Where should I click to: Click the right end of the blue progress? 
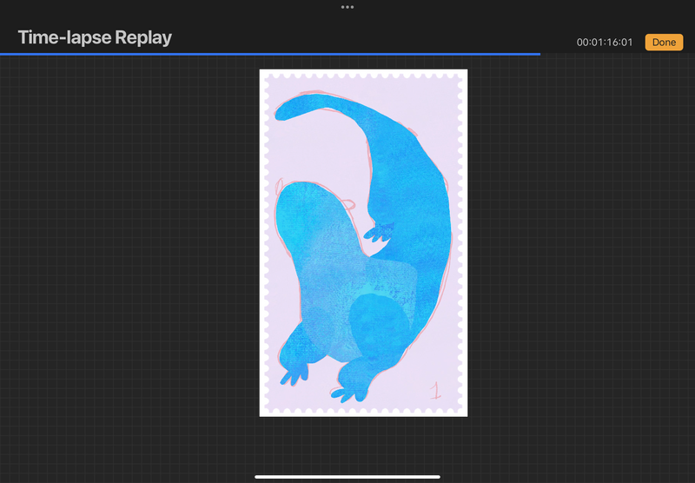point(539,54)
